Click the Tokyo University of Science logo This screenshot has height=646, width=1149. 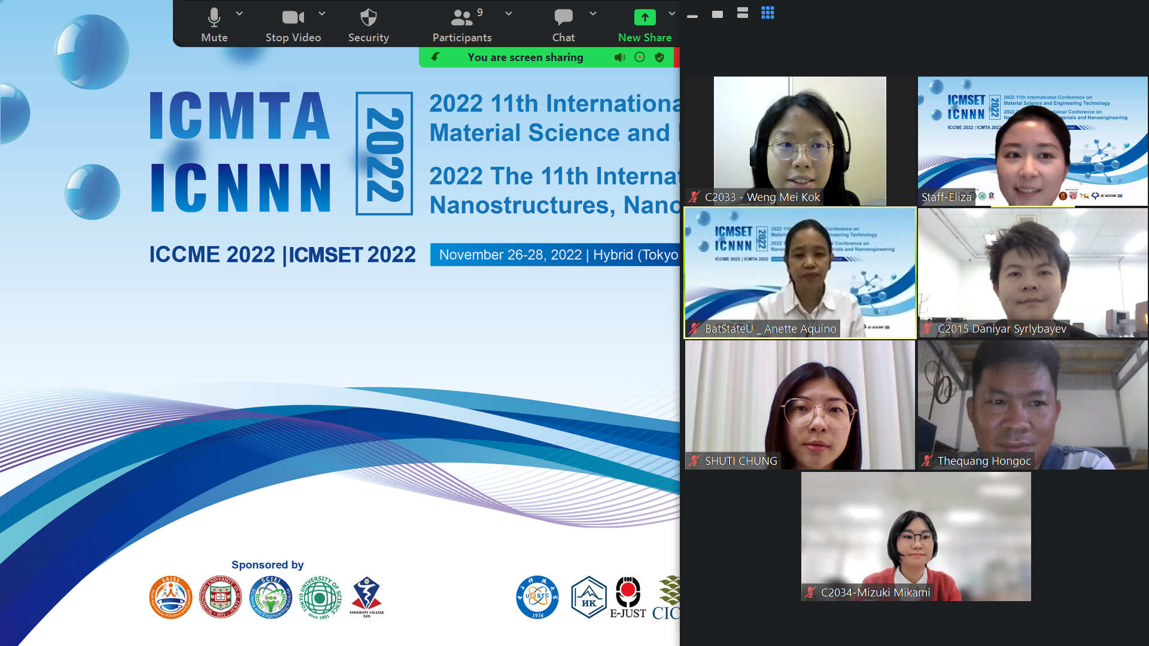tap(320, 597)
